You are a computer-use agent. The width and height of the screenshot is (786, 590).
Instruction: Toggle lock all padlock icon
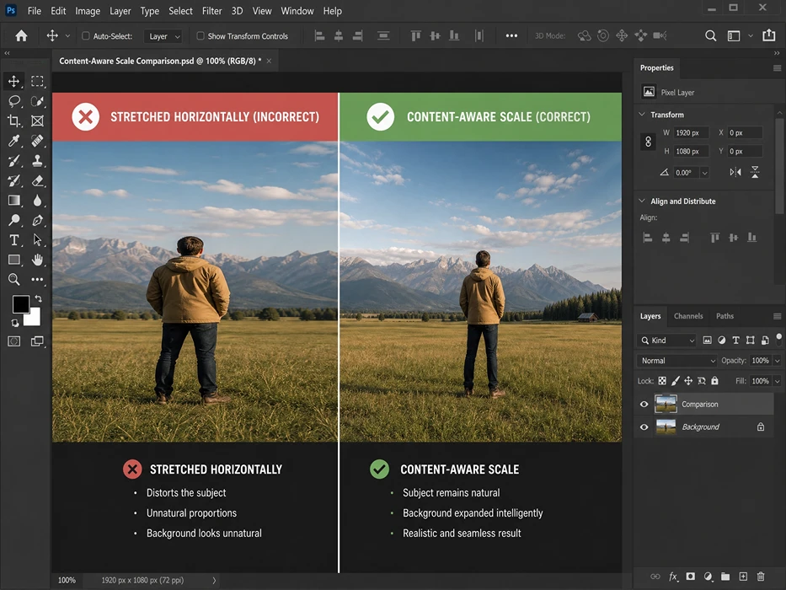pyautogui.click(x=715, y=381)
